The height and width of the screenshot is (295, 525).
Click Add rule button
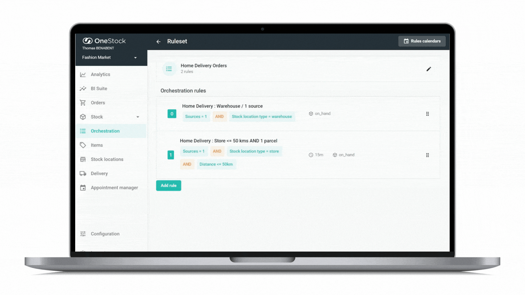168,185
